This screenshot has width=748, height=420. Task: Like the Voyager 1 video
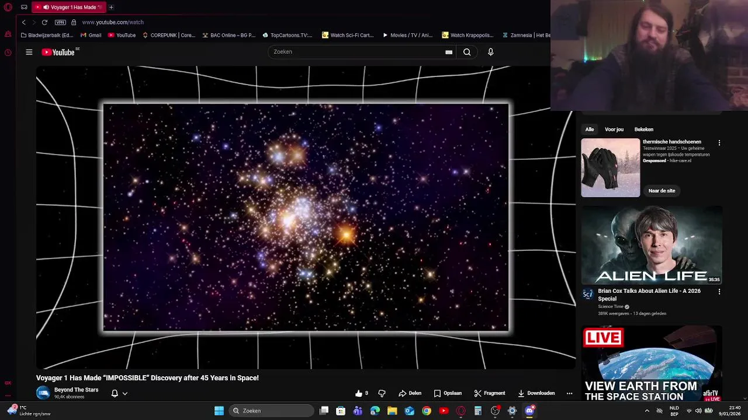click(362, 393)
